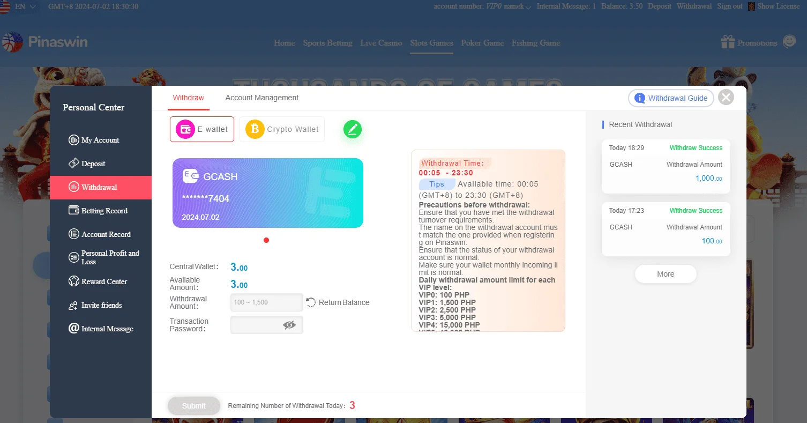
Task: Open the 1,000.00 GCASH withdrawal record
Action: (666, 167)
